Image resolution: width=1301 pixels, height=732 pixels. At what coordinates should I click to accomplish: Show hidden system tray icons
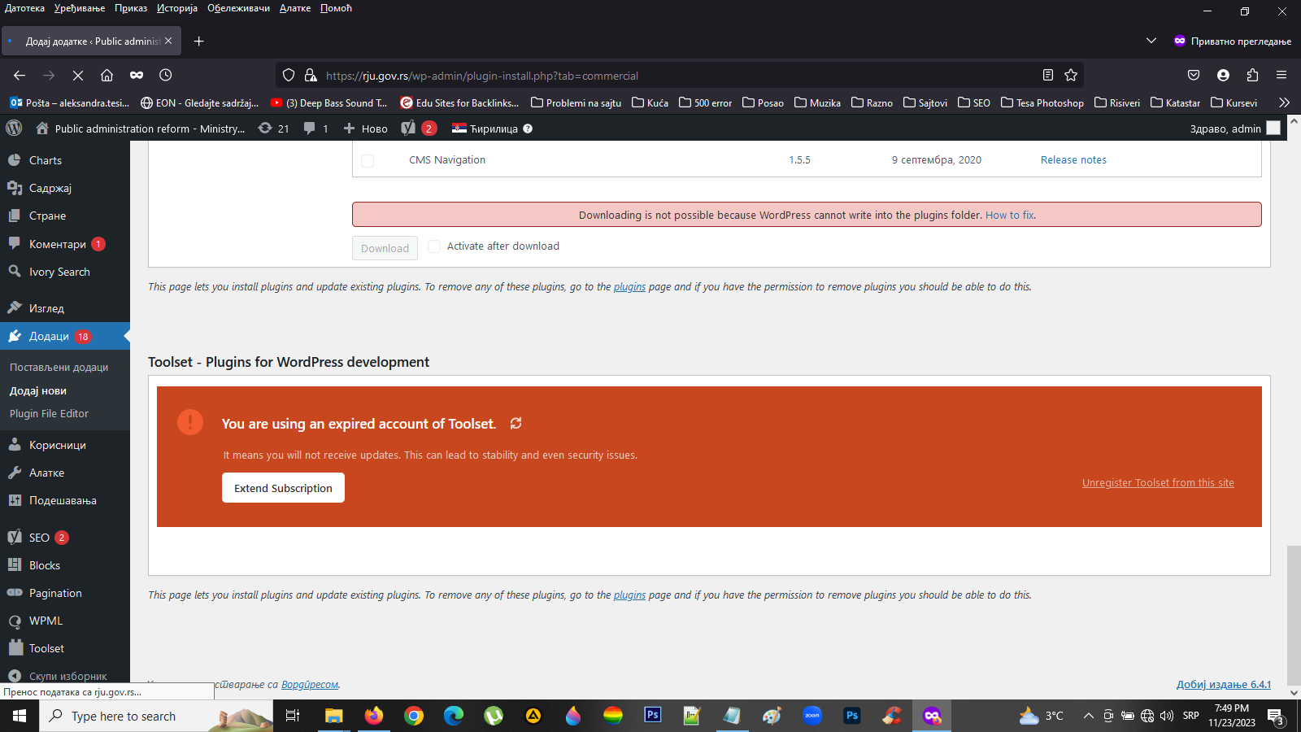click(1089, 716)
